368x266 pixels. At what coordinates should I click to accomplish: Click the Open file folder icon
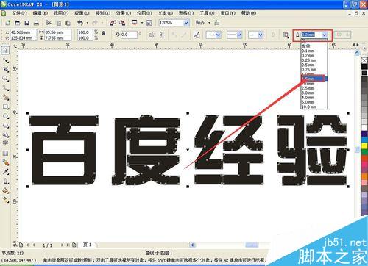pyautogui.click(x=17, y=23)
